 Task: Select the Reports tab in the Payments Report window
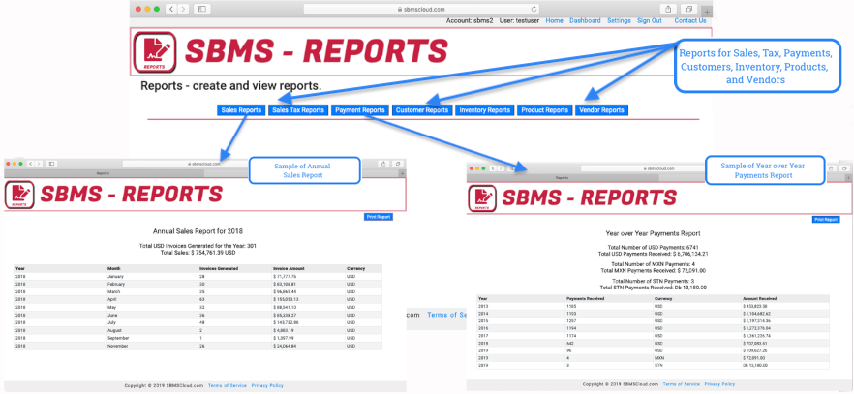click(563, 178)
